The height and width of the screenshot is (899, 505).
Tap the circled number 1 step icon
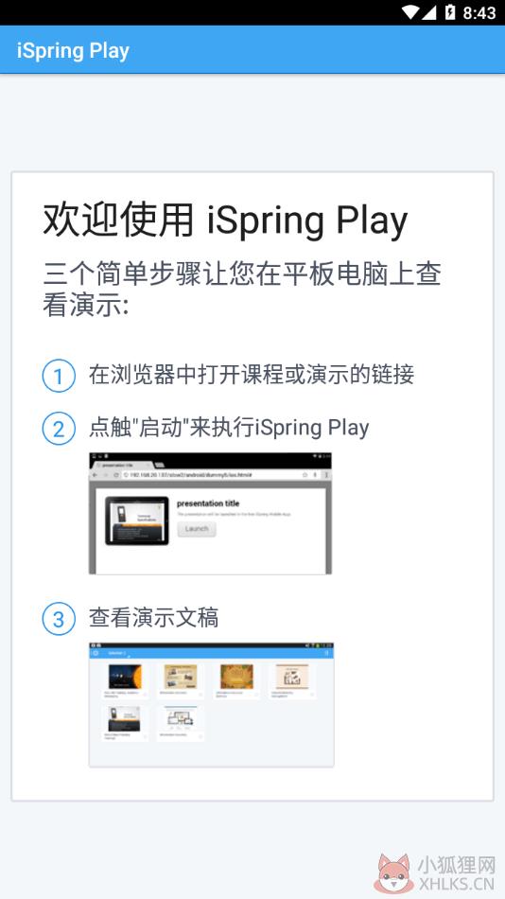59,376
